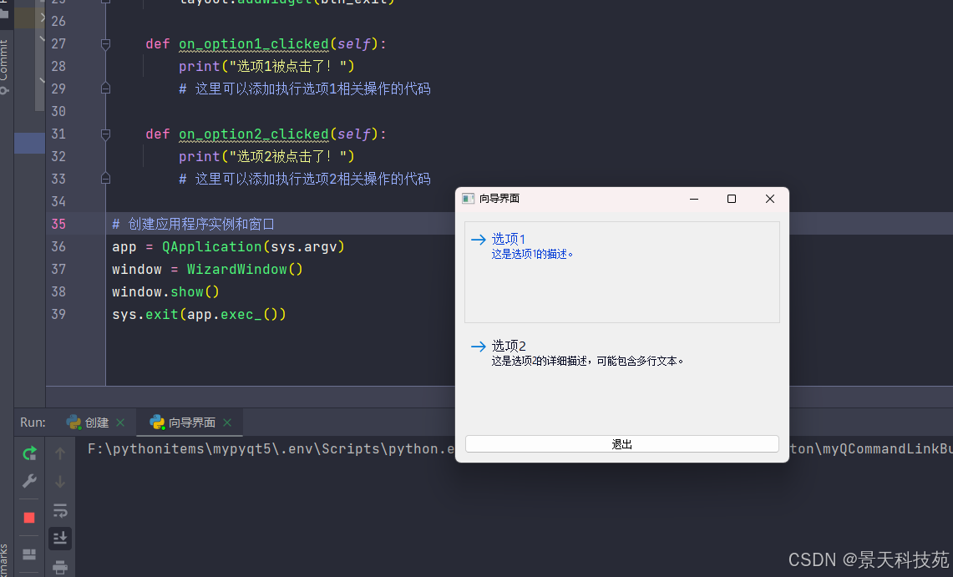Click the sys.exit(app.exec_()) code line
The width and height of the screenshot is (953, 577).
(x=199, y=314)
